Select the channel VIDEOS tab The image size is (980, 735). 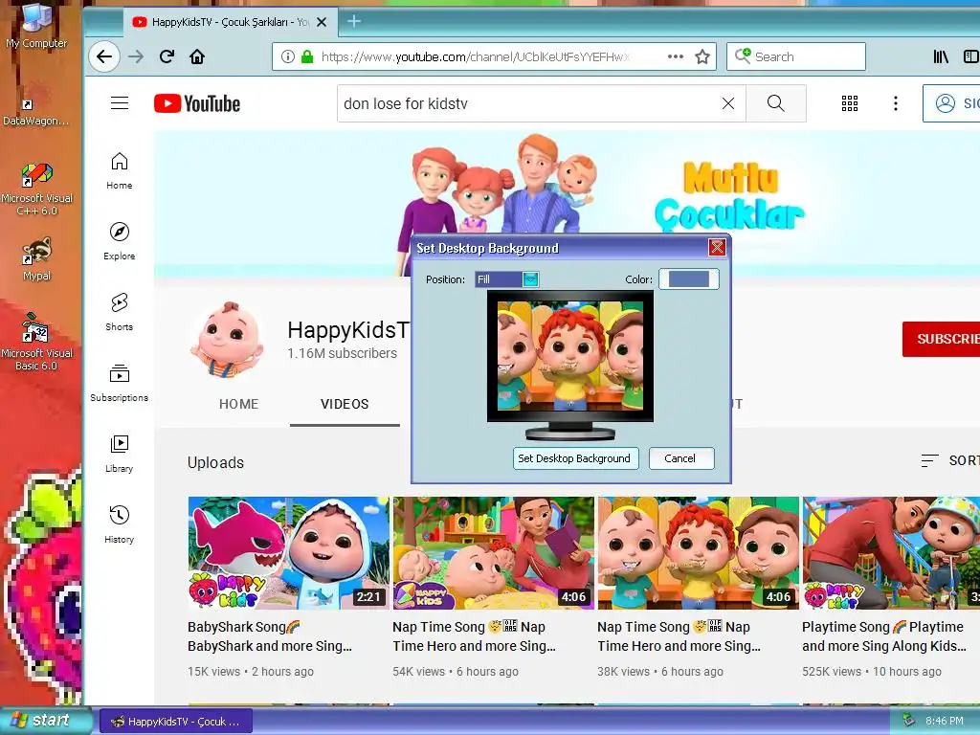[345, 405]
